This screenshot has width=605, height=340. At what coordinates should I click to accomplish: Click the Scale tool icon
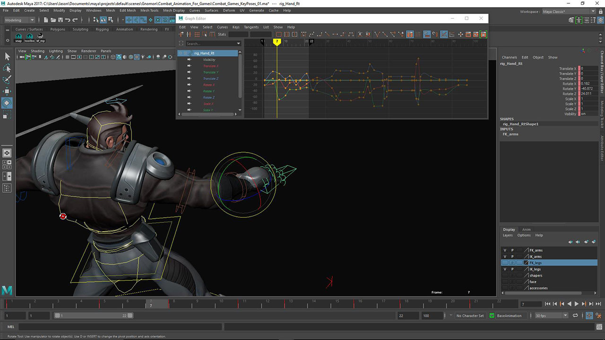coord(7,114)
